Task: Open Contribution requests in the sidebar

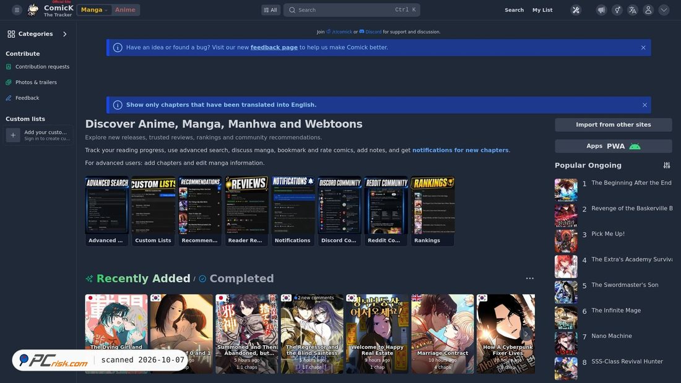Action: click(x=38, y=67)
